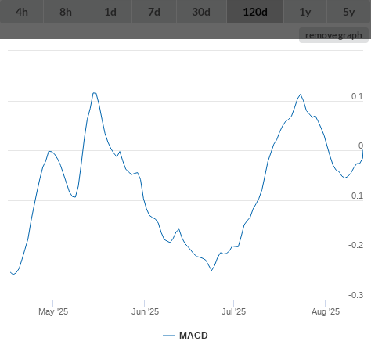Click the -0.2 y-axis value
The height and width of the screenshot is (356, 371).
pyautogui.click(x=356, y=245)
